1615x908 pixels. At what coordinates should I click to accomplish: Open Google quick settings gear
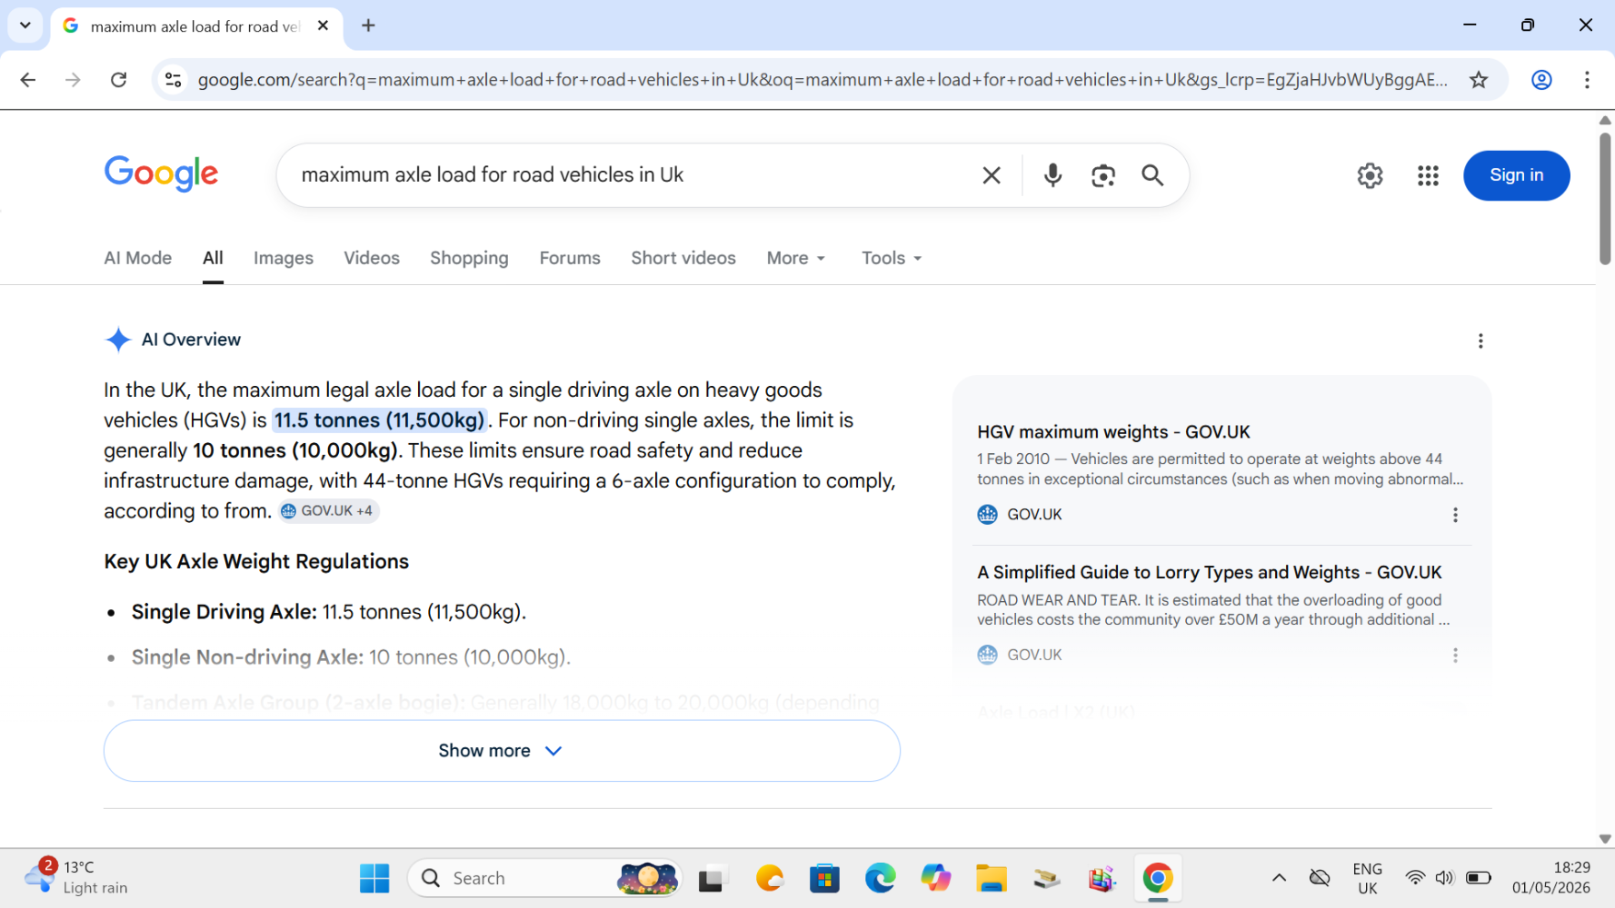[1370, 175]
